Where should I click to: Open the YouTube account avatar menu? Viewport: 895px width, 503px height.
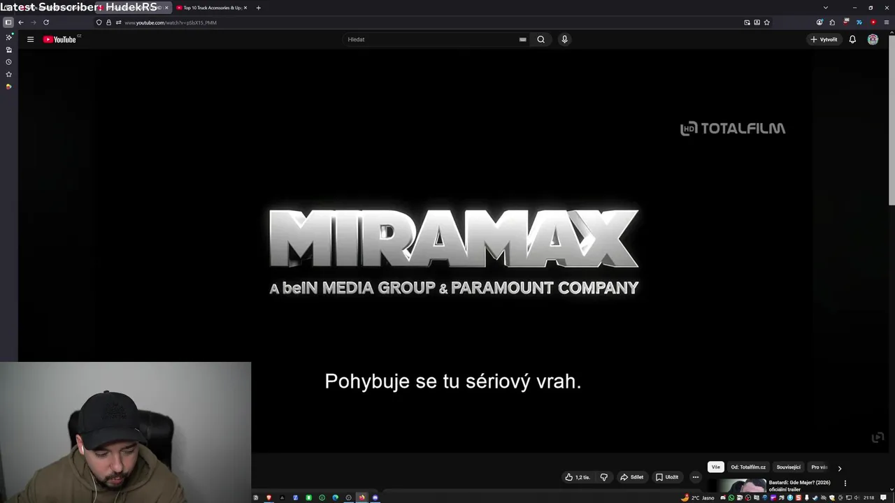pos(873,39)
